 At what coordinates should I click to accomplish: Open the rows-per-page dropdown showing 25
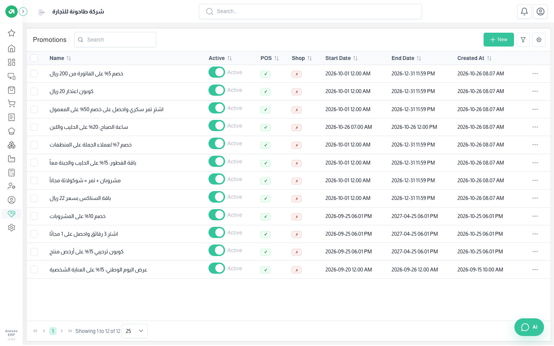[x=135, y=331]
